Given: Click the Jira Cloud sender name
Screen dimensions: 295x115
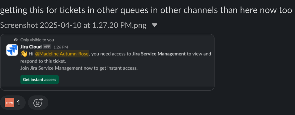Looking at the screenshot, I should coord(31,47).
